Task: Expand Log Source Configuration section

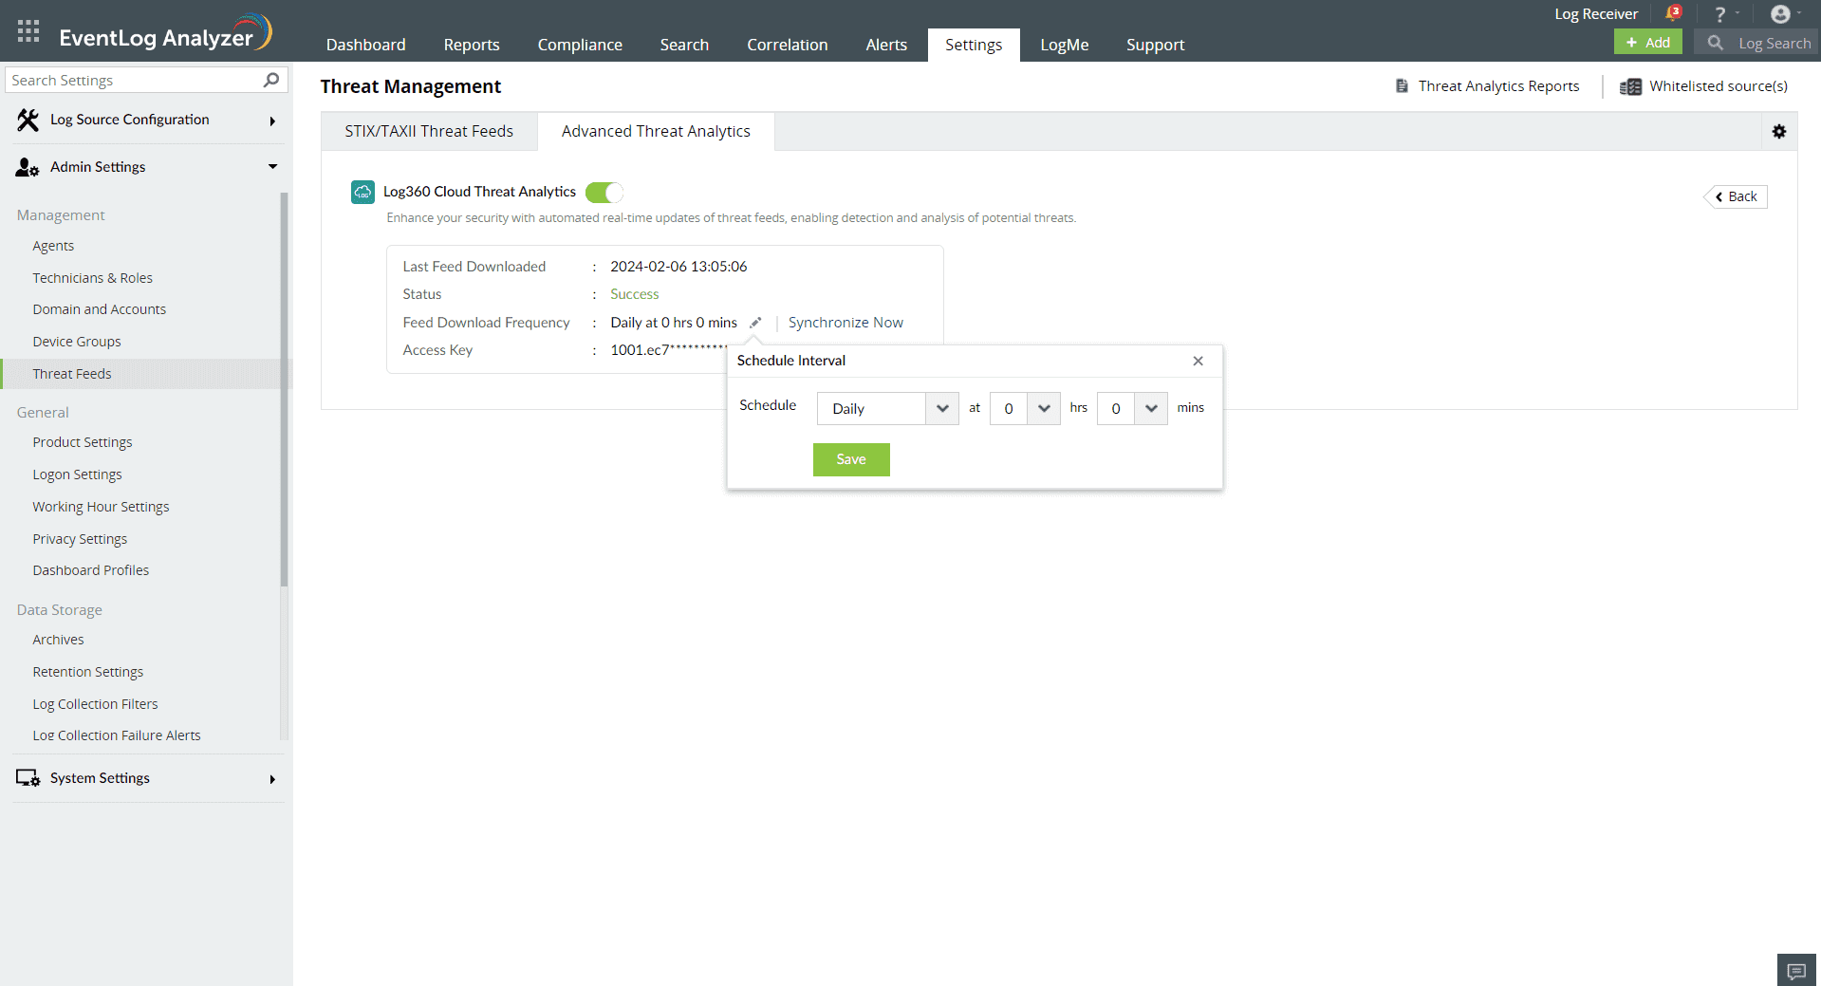Action: [272, 121]
